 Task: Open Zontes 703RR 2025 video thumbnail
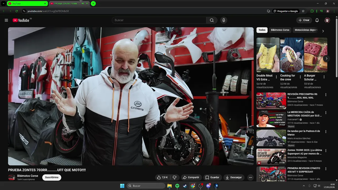[271, 157]
